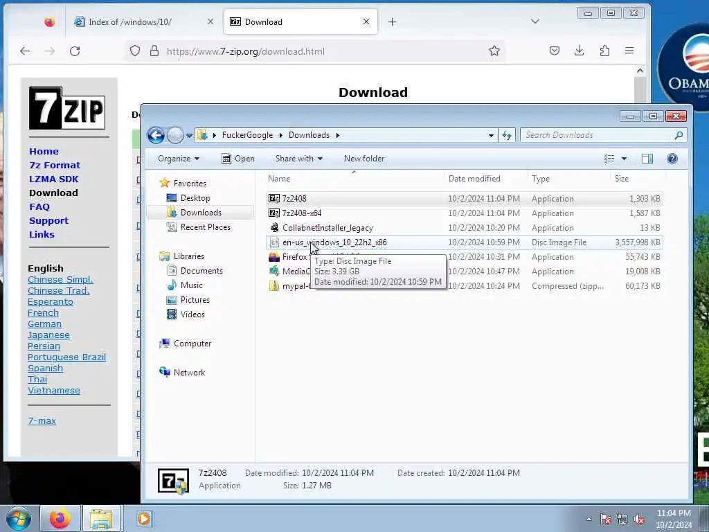Open Network in navigation pane
The image size is (709, 532).
pos(189,372)
